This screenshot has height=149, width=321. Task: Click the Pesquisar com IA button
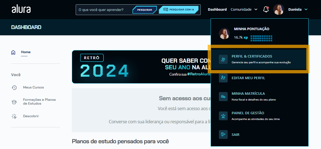pyautogui.click(x=179, y=10)
